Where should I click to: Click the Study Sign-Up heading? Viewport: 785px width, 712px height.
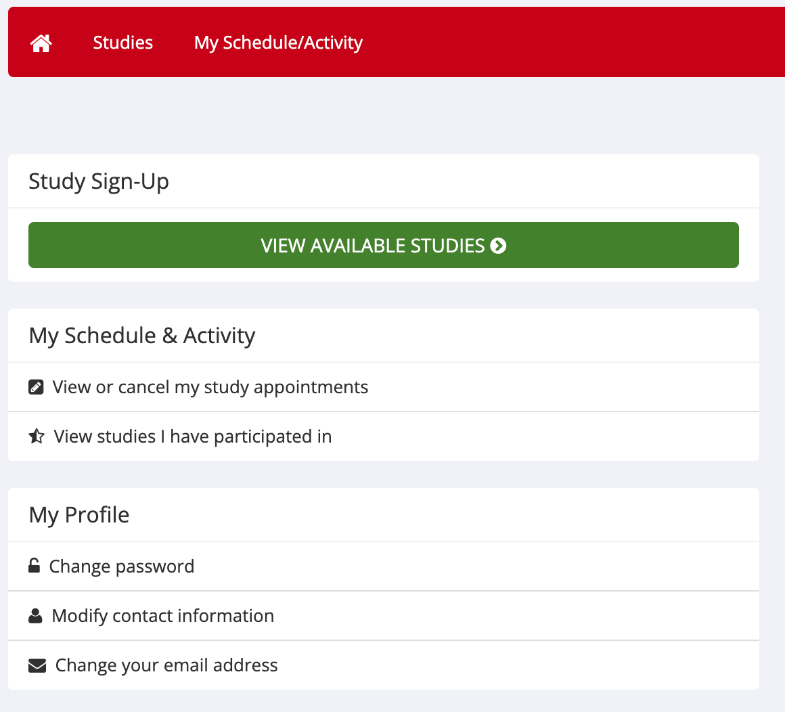pyautogui.click(x=99, y=181)
